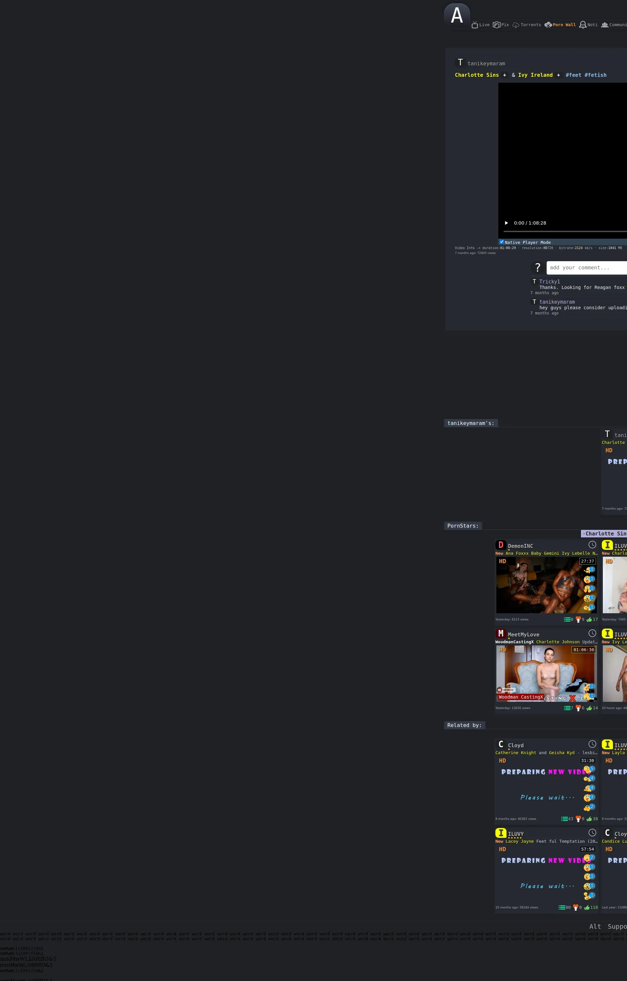Click the Community people icon
The width and height of the screenshot is (627, 981).
604,25
